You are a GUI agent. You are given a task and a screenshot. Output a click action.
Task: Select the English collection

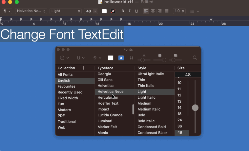pos(75,80)
